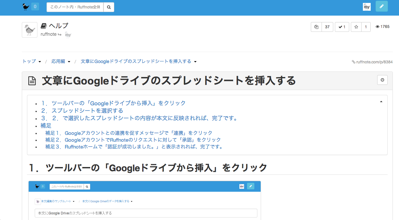Jump to section １．ツールバーの「Googleドライブから挿入」をクリック
The width and height of the screenshot is (399, 220).
pos(113,103)
